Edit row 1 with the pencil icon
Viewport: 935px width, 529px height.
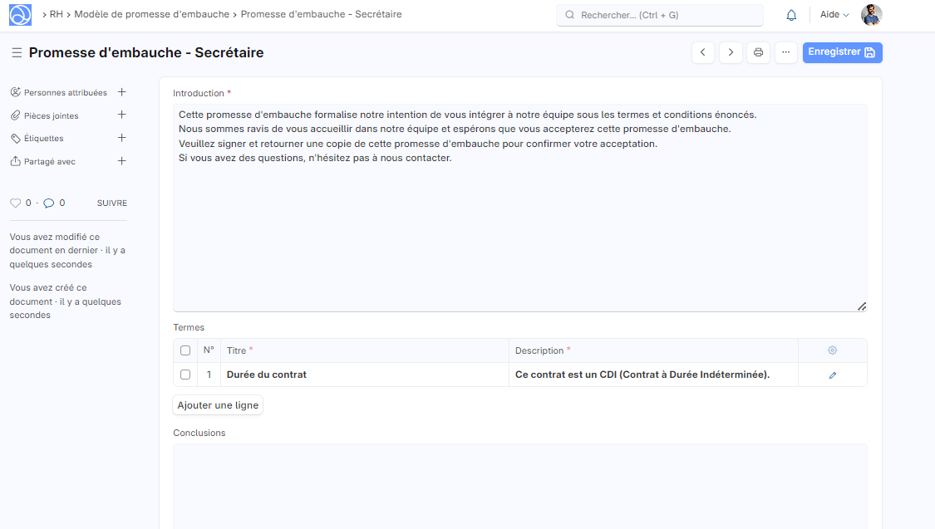tap(832, 375)
